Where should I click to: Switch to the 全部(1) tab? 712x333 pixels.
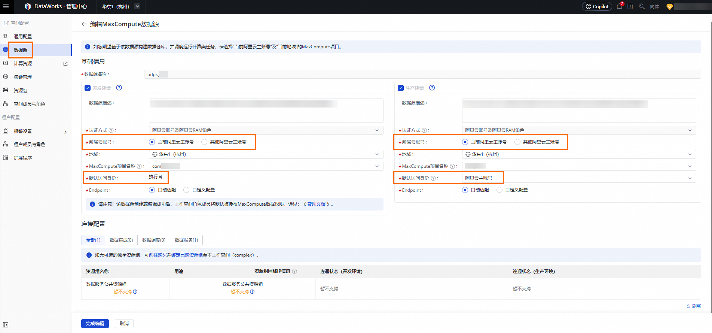93,240
